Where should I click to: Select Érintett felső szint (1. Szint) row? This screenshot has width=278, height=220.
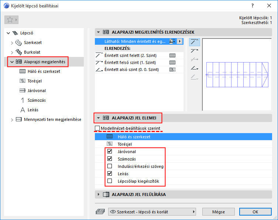click(139, 62)
